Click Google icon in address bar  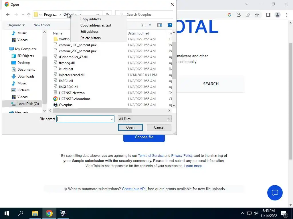tap(229, 15)
